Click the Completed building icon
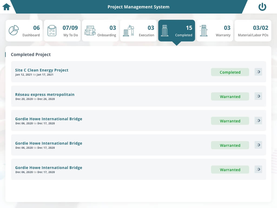Viewport: 277px width, 208px height. pyautogui.click(x=165, y=31)
